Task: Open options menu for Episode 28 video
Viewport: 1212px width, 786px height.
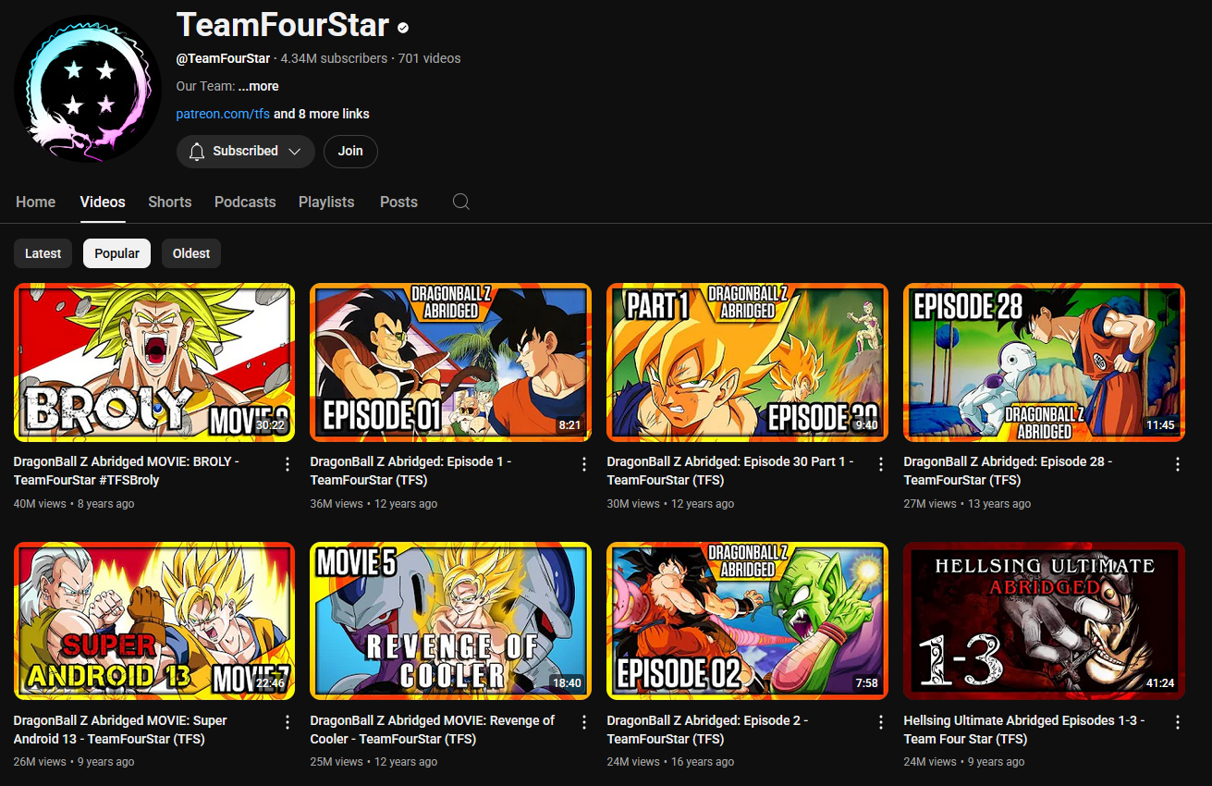Action: (x=1178, y=464)
